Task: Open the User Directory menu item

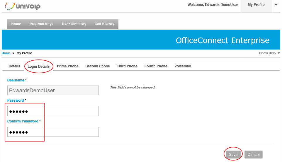Action: click(74, 24)
